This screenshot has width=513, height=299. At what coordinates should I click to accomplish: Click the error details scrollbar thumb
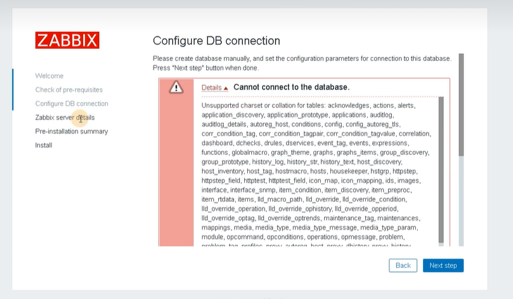441,169
